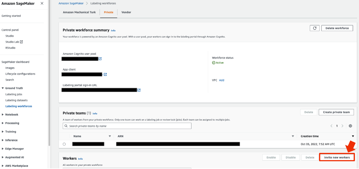This screenshot has width=359, height=169.
Task: Open Getting started in sidebar
Action: pyautogui.click(x=11, y=16)
